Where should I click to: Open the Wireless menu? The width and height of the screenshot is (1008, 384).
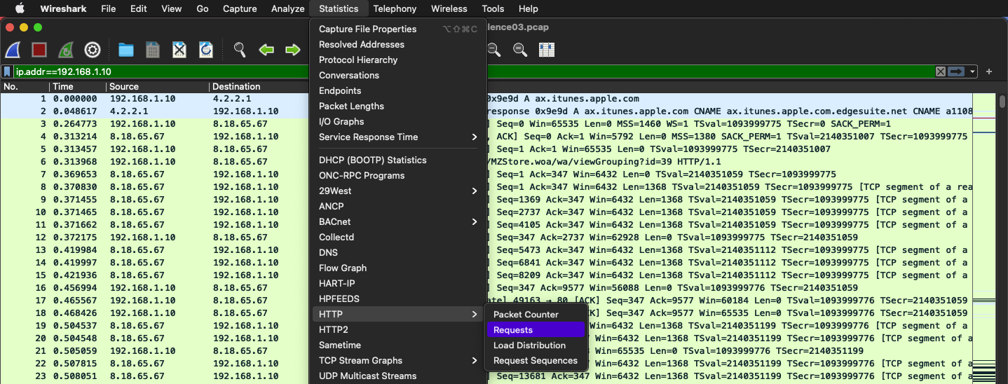tap(449, 8)
